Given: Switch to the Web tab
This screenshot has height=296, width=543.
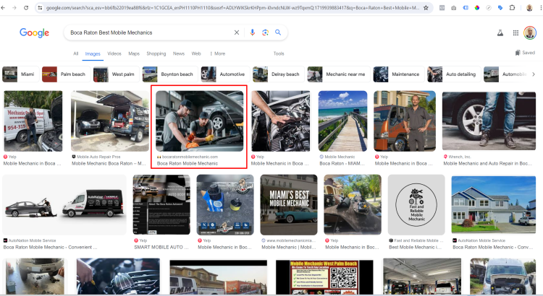Looking at the screenshot, I should click(196, 53).
